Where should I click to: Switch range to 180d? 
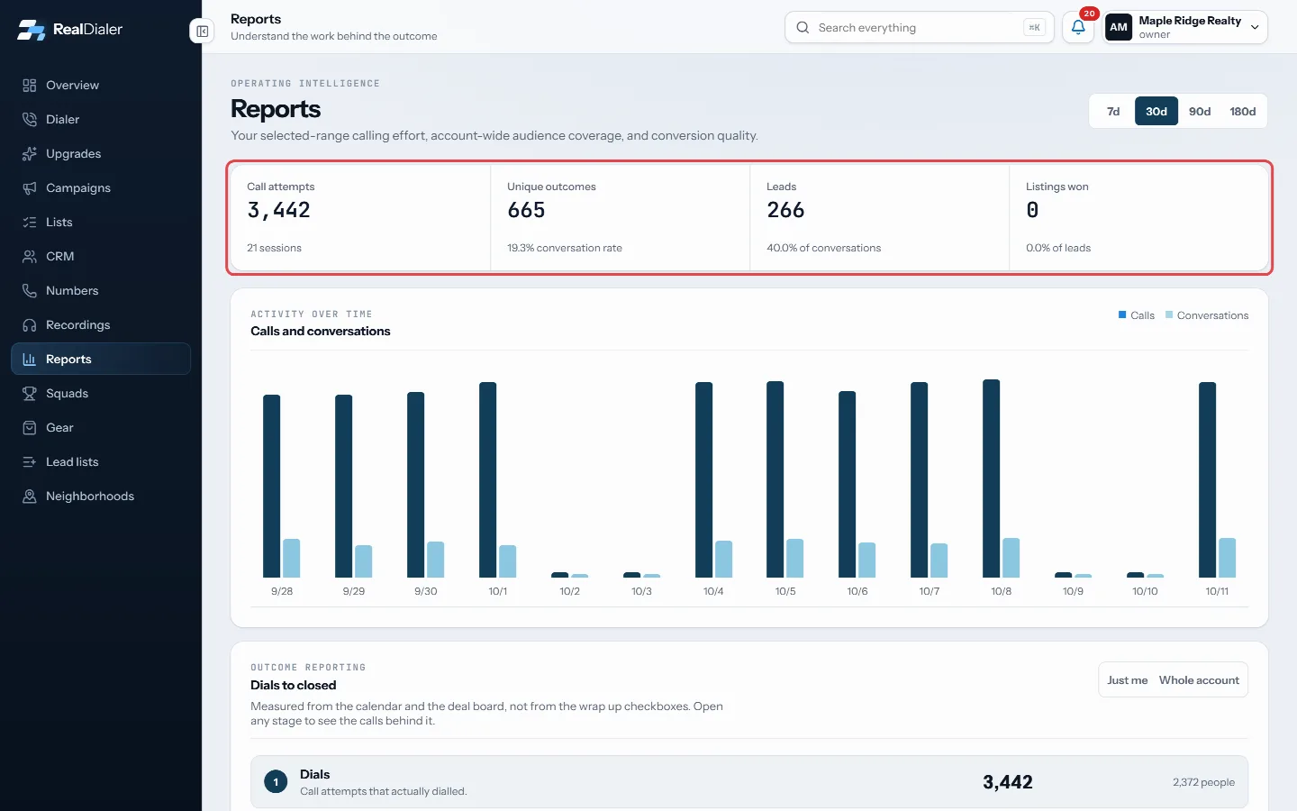click(x=1243, y=112)
